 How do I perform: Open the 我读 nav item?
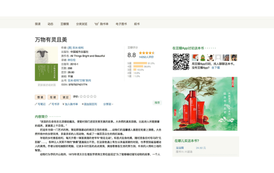click(x=37, y=24)
